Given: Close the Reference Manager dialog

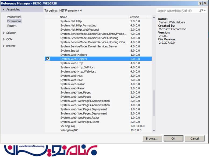Looking at the screenshot, I should tap(206, 3).
